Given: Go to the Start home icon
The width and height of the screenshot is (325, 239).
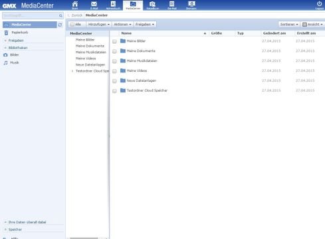Looking at the screenshot, I should click(x=75, y=4).
